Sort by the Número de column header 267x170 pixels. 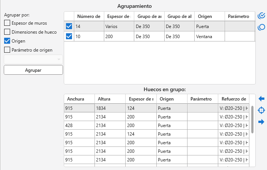(88, 16)
